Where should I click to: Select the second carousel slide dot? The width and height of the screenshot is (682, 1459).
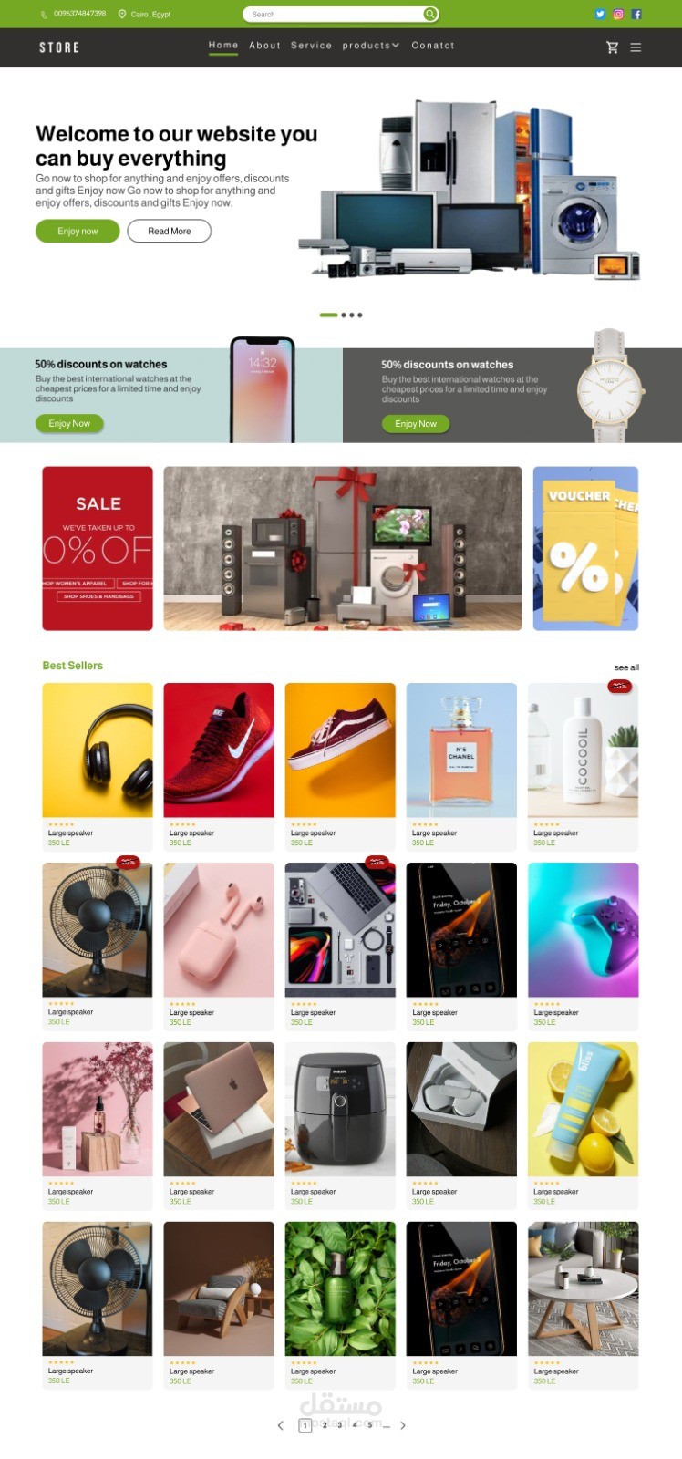point(344,315)
